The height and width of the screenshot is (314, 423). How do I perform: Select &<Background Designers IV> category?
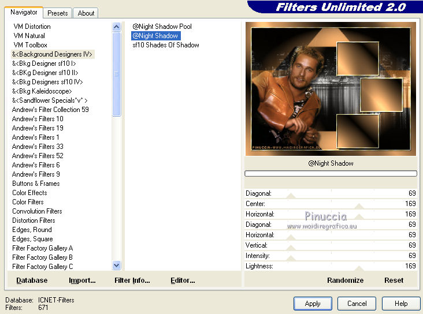coord(53,54)
